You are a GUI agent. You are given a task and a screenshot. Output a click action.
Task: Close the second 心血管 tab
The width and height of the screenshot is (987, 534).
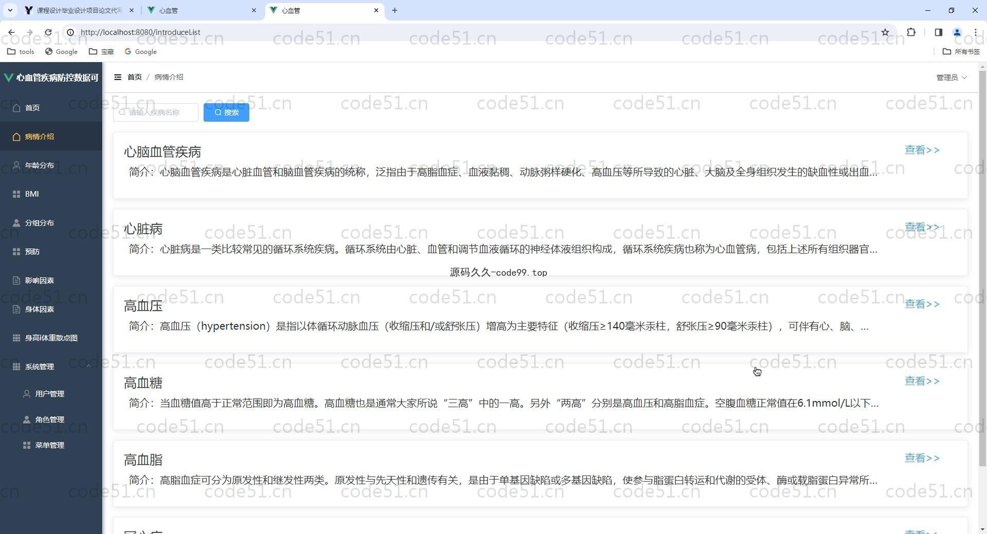pyautogui.click(x=254, y=10)
